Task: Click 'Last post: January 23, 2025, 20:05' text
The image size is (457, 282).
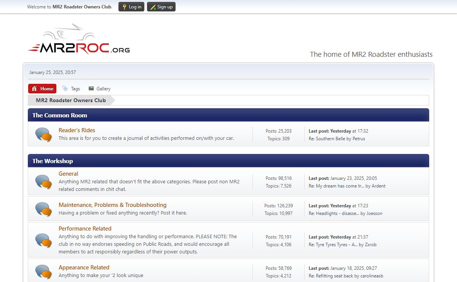Action: click(x=343, y=178)
